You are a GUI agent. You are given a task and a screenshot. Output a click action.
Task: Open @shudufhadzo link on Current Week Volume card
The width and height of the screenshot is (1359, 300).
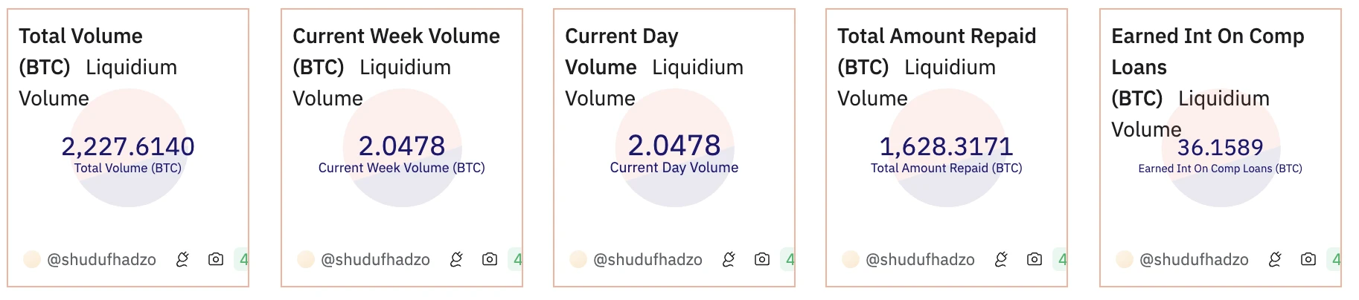point(375,260)
